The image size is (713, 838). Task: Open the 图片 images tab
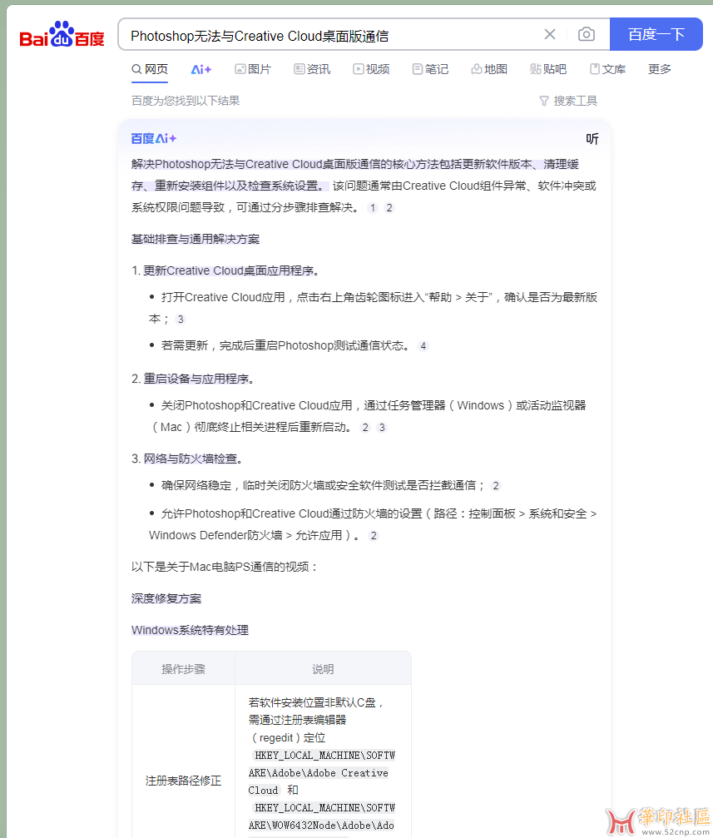coord(253,69)
